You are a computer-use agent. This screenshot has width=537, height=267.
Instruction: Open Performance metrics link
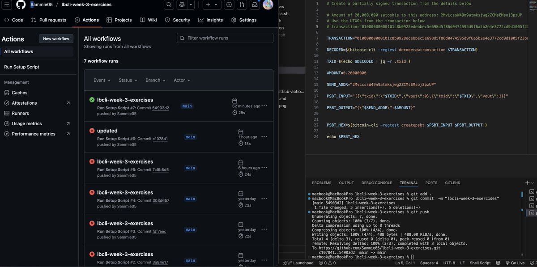[x=37, y=134]
